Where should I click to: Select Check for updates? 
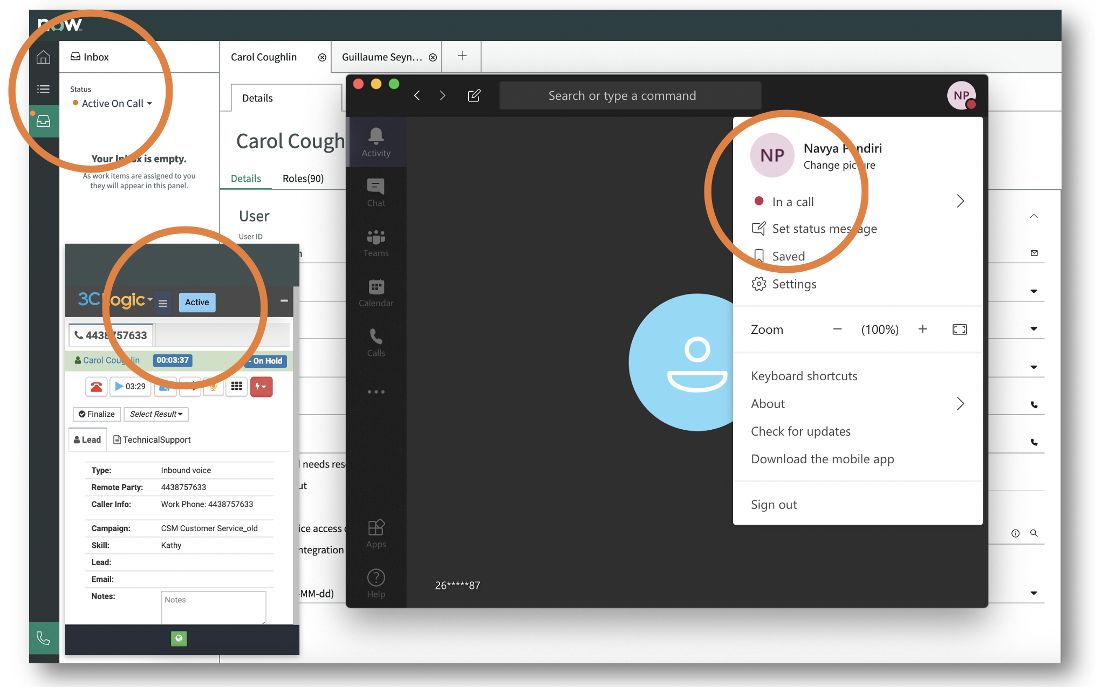pyautogui.click(x=801, y=431)
